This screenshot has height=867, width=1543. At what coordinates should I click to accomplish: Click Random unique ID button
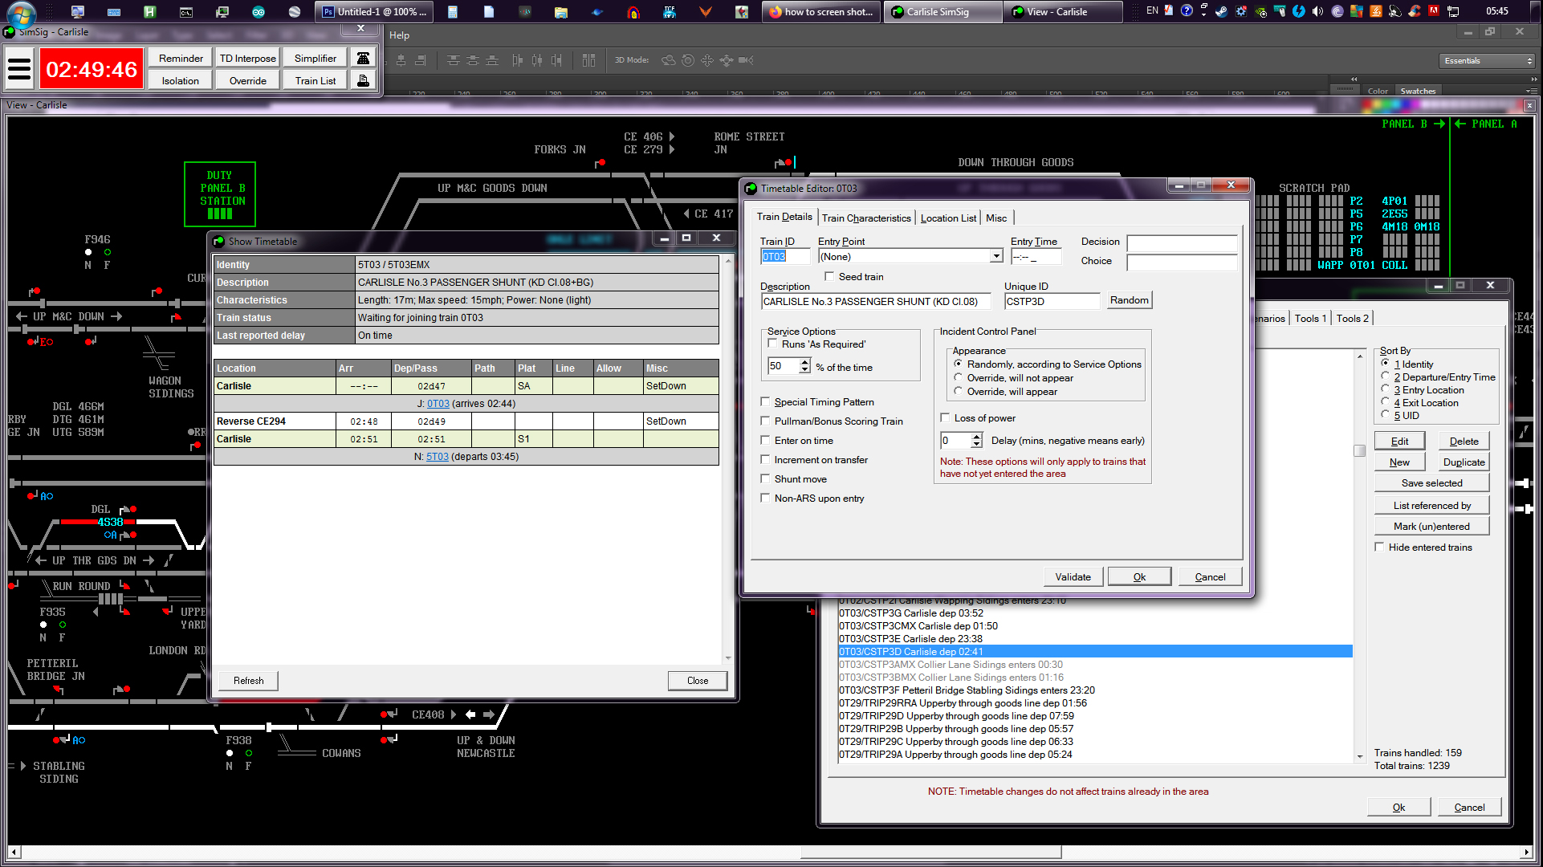pos(1129,300)
